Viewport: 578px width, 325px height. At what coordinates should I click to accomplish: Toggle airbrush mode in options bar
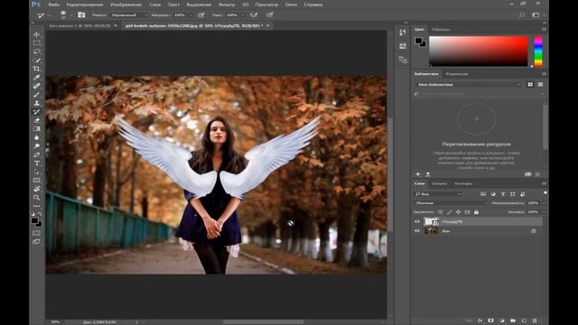click(254, 15)
